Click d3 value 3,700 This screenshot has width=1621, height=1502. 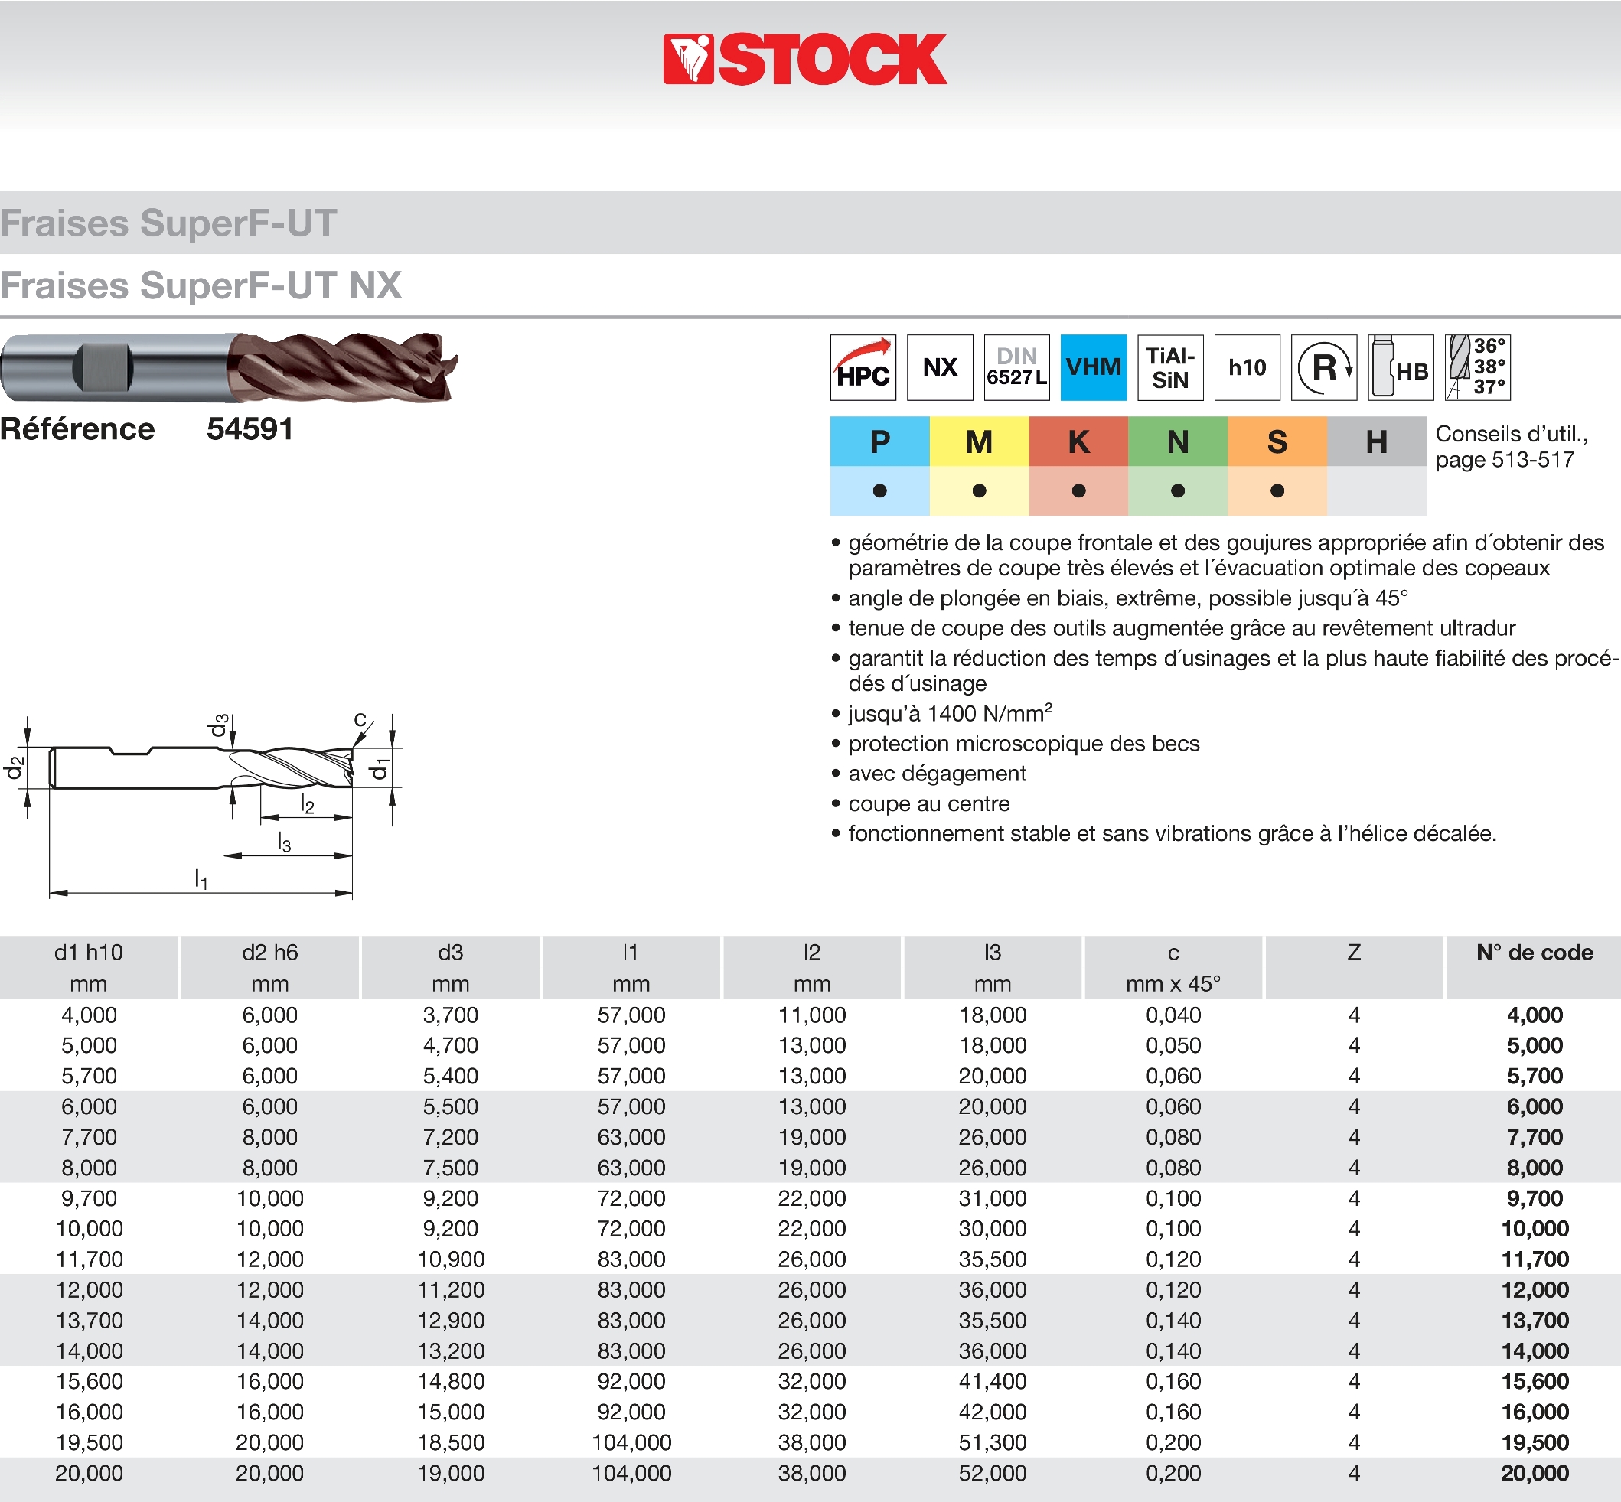coord(450,1015)
